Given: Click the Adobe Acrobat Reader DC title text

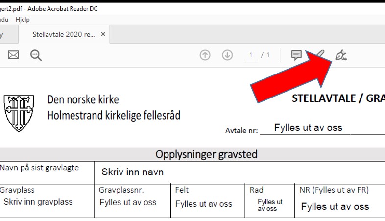Looking at the screenshot, I should (x=63, y=9).
